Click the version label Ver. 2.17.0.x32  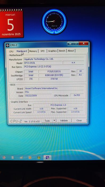tap(32, 122)
